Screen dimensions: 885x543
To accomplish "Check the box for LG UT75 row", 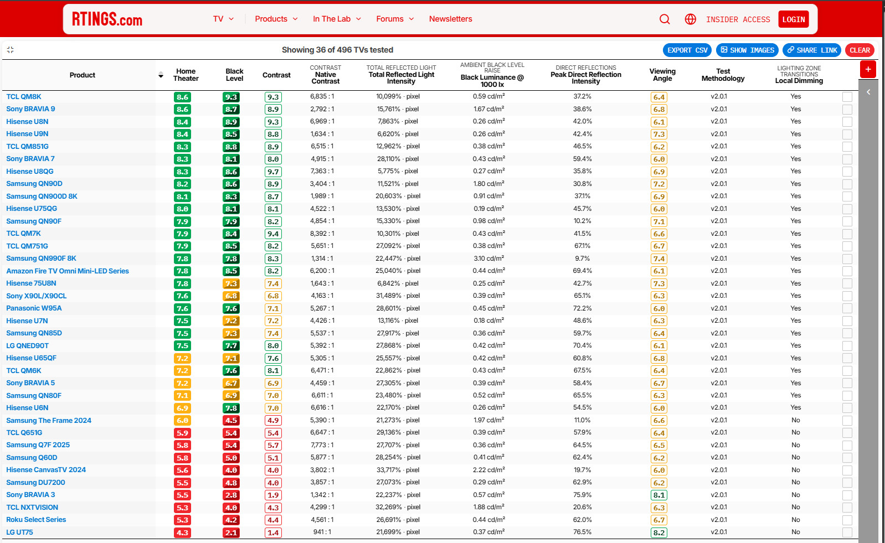I will [847, 532].
